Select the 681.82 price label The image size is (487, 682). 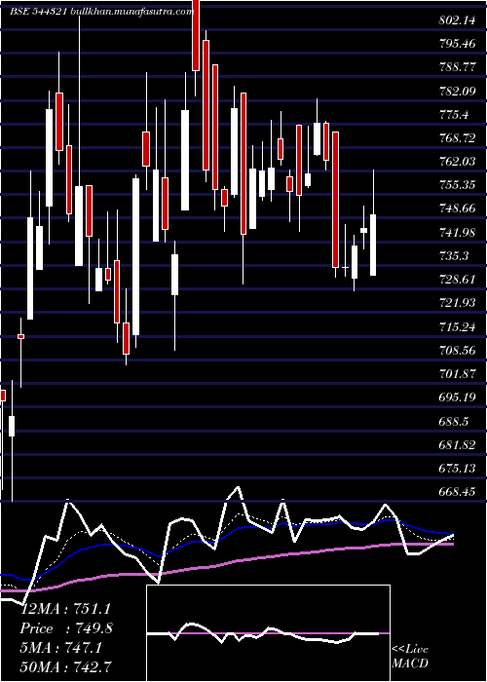tap(457, 445)
